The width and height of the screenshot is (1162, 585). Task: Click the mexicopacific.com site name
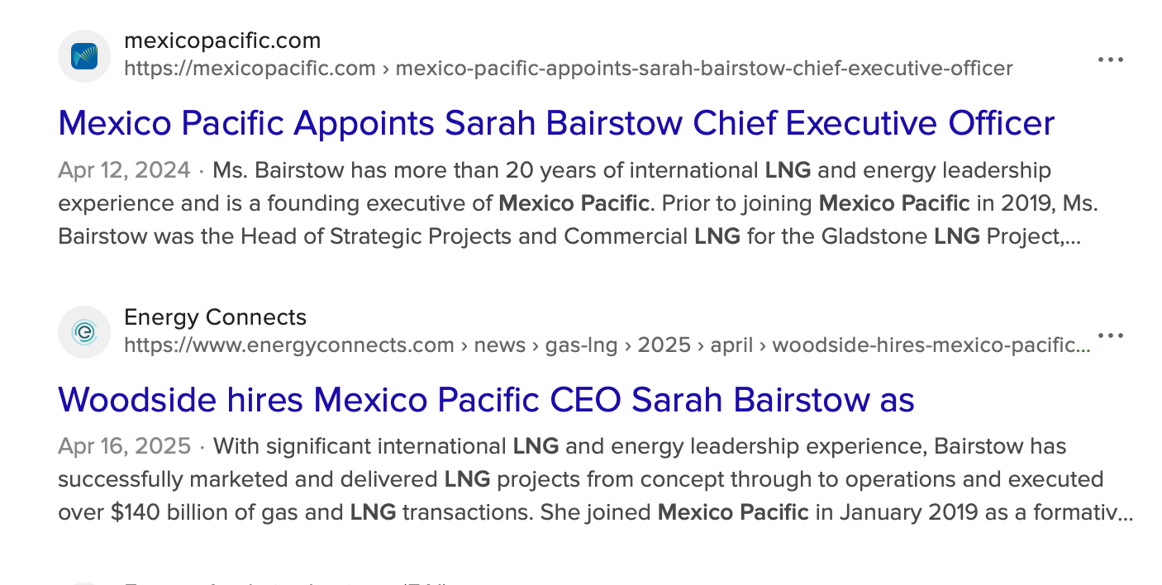pos(221,40)
